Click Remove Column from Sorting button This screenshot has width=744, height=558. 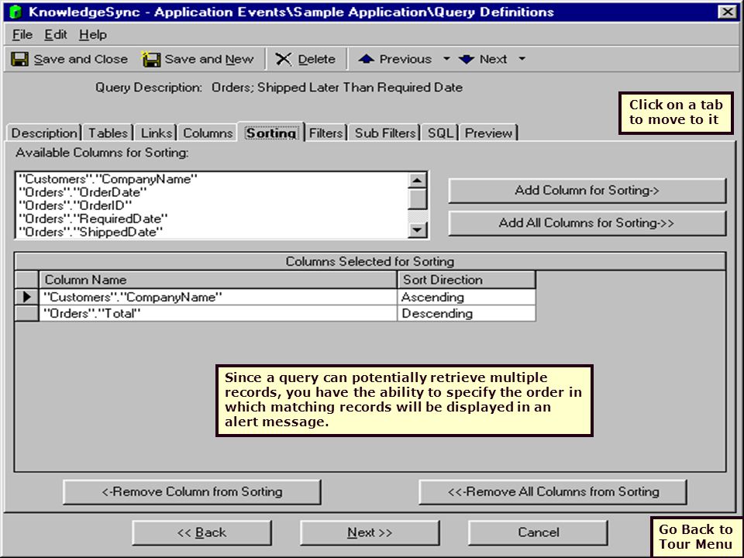click(x=192, y=492)
